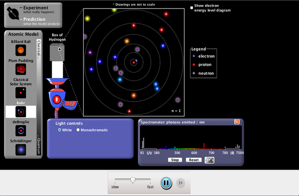Click the red emission line near 656 nm
This screenshot has height=196, width=299.
point(204,146)
